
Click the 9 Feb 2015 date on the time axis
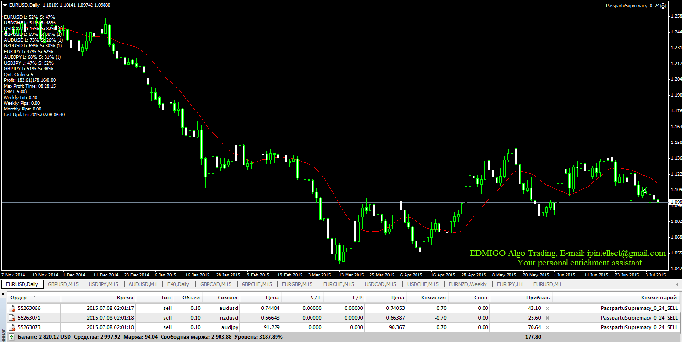click(x=258, y=275)
